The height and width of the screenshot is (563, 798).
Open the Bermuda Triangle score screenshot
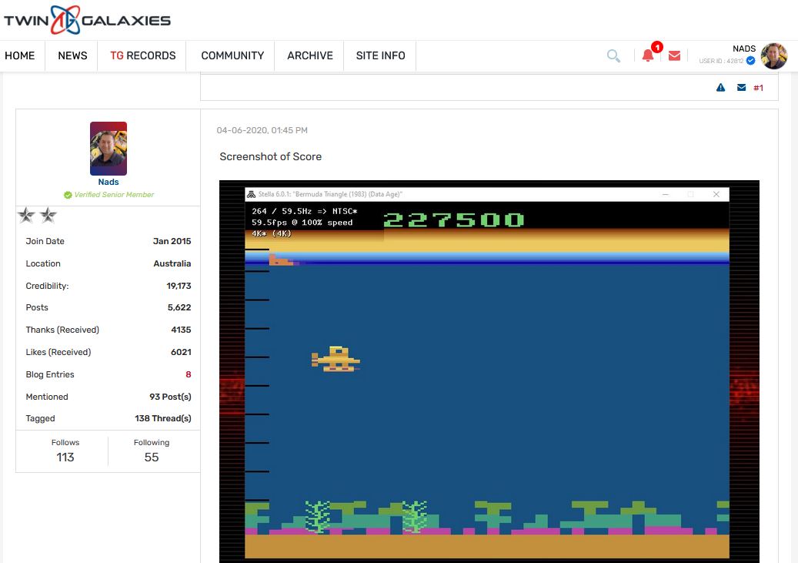pyautogui.click(x=489, y=371)
